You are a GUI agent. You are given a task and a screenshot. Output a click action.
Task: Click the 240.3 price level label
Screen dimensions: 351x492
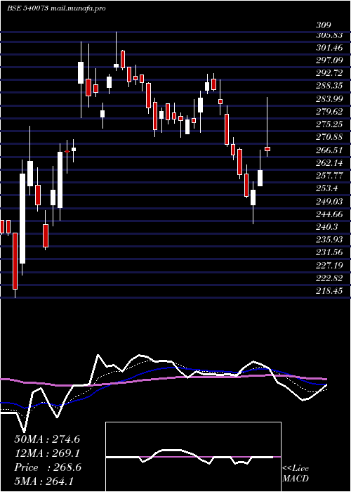[x=327, y=227]
